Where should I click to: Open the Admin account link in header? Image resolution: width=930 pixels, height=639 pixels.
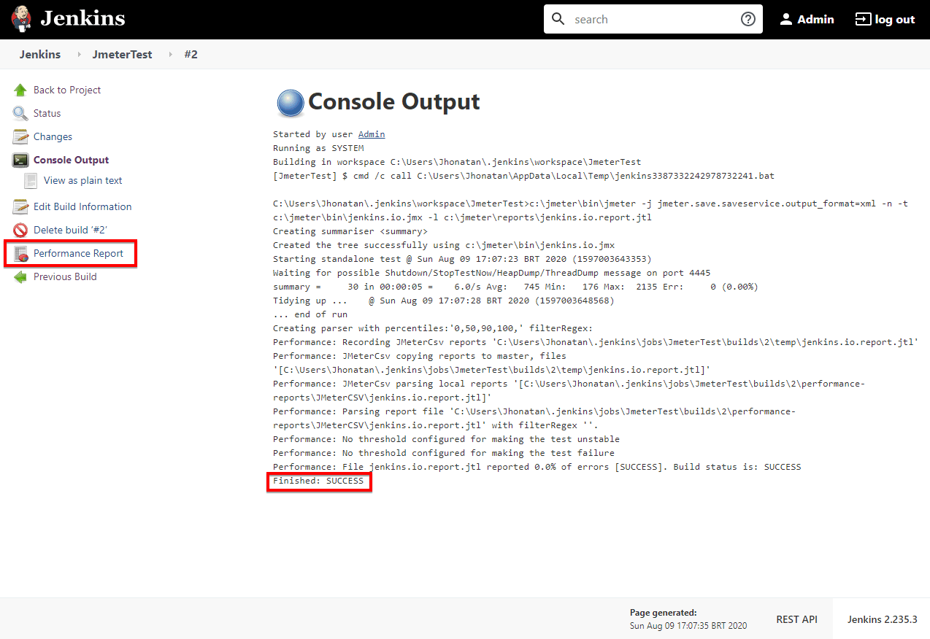point(807,20)
